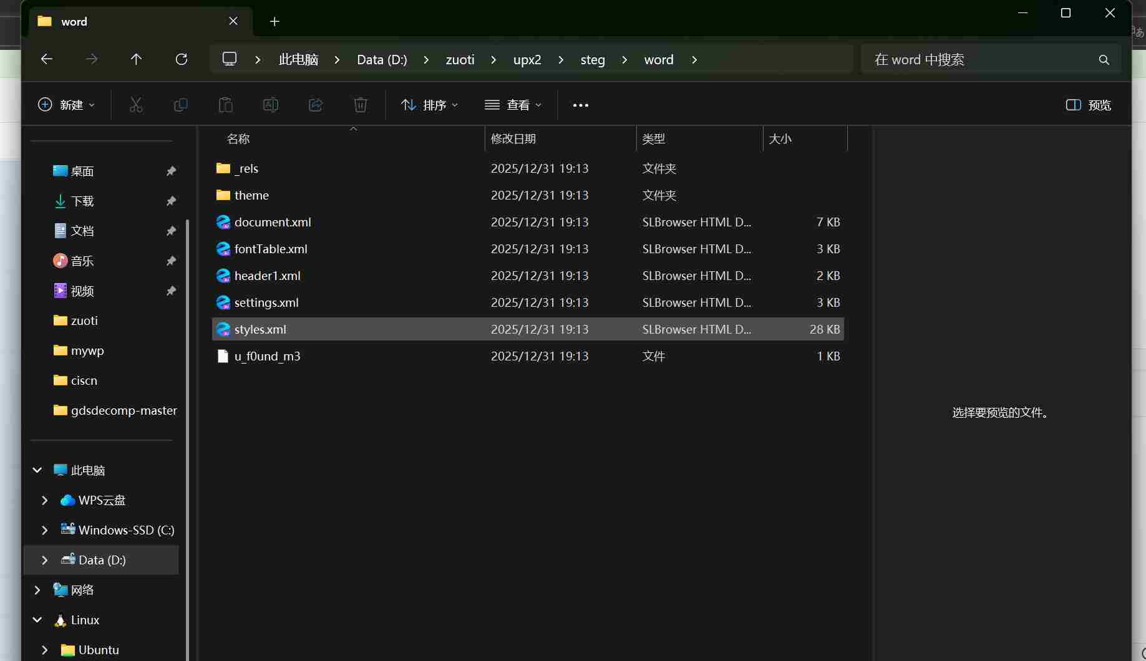
Task: Select the u_f0und_m3 file
Action: [267, 356]
